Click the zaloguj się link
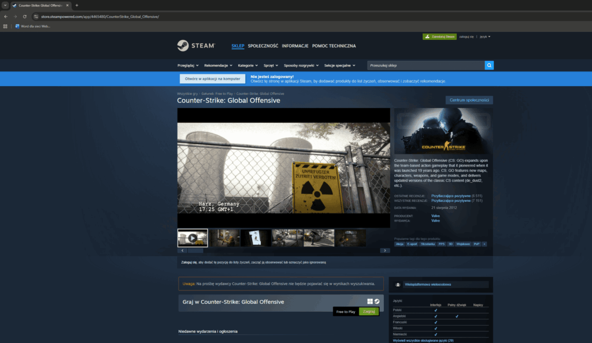 point(467,36)
